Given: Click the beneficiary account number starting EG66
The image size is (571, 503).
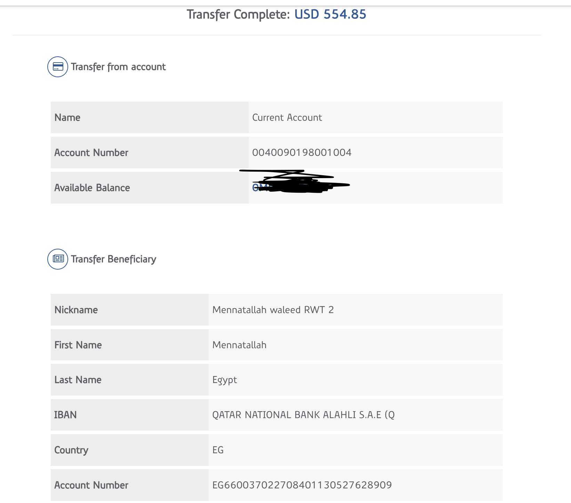Looking at the screenshot, I should [302, 485].
